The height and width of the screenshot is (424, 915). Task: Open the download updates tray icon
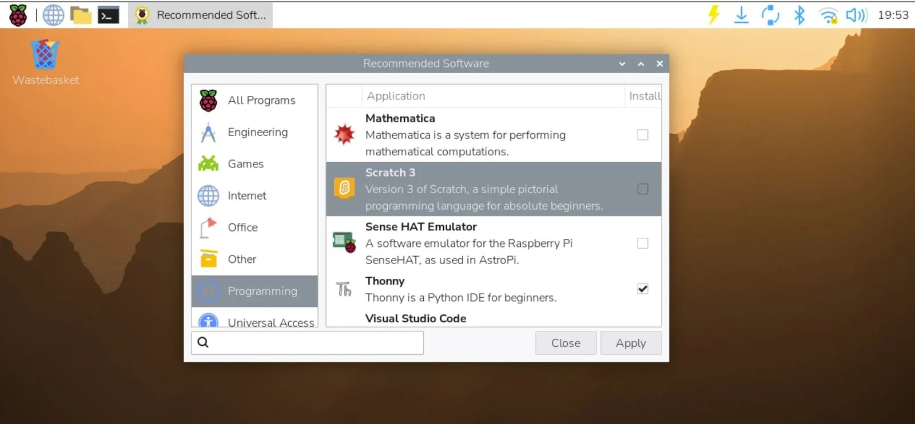point(741,15)
